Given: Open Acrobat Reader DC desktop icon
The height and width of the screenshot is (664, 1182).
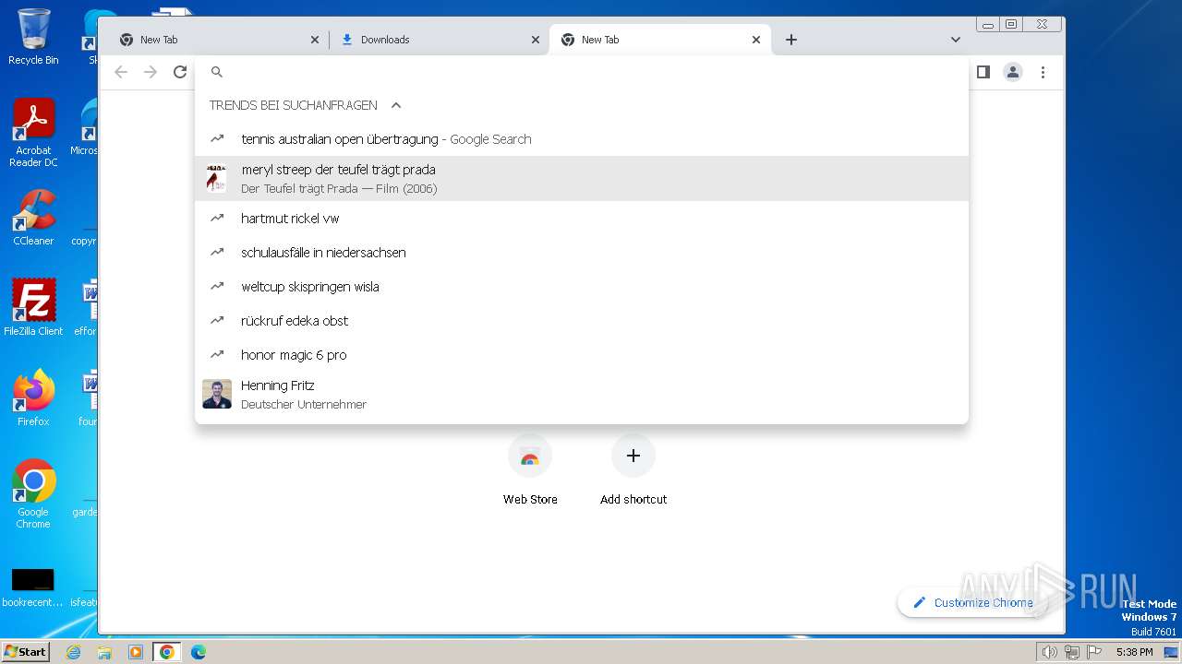Looking at the screenshot, I should 33,133.
